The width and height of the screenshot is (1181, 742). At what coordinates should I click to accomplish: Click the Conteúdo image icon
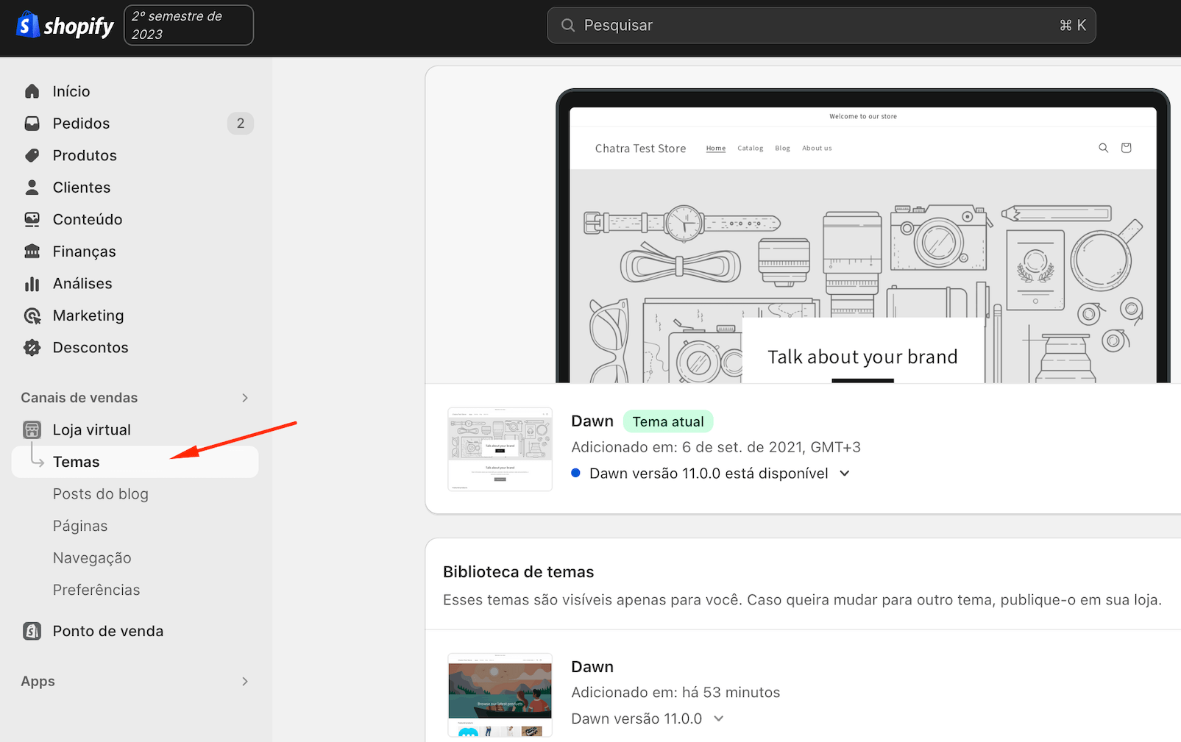point(32,219)
